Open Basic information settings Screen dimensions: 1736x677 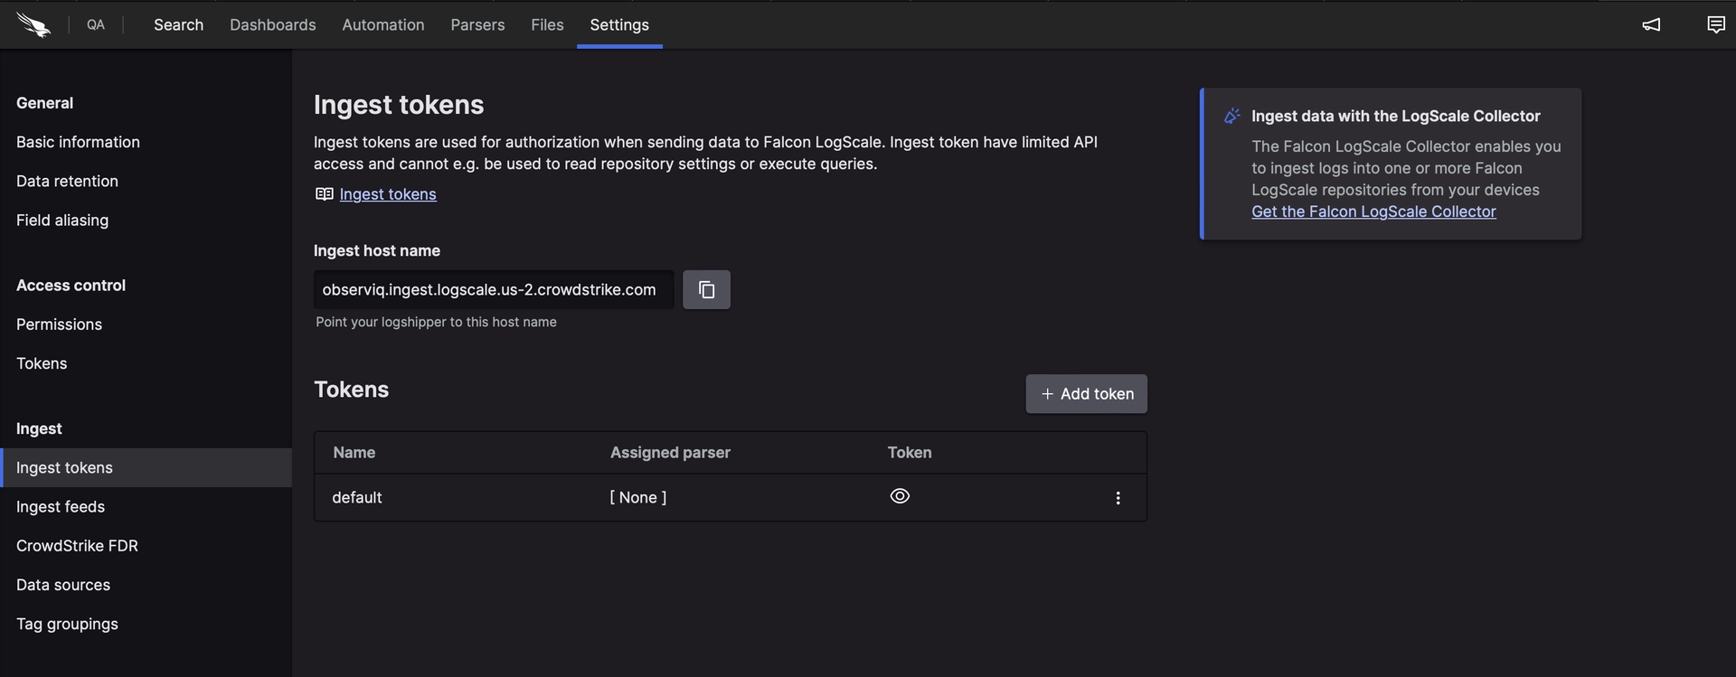[x=78, y=142]
